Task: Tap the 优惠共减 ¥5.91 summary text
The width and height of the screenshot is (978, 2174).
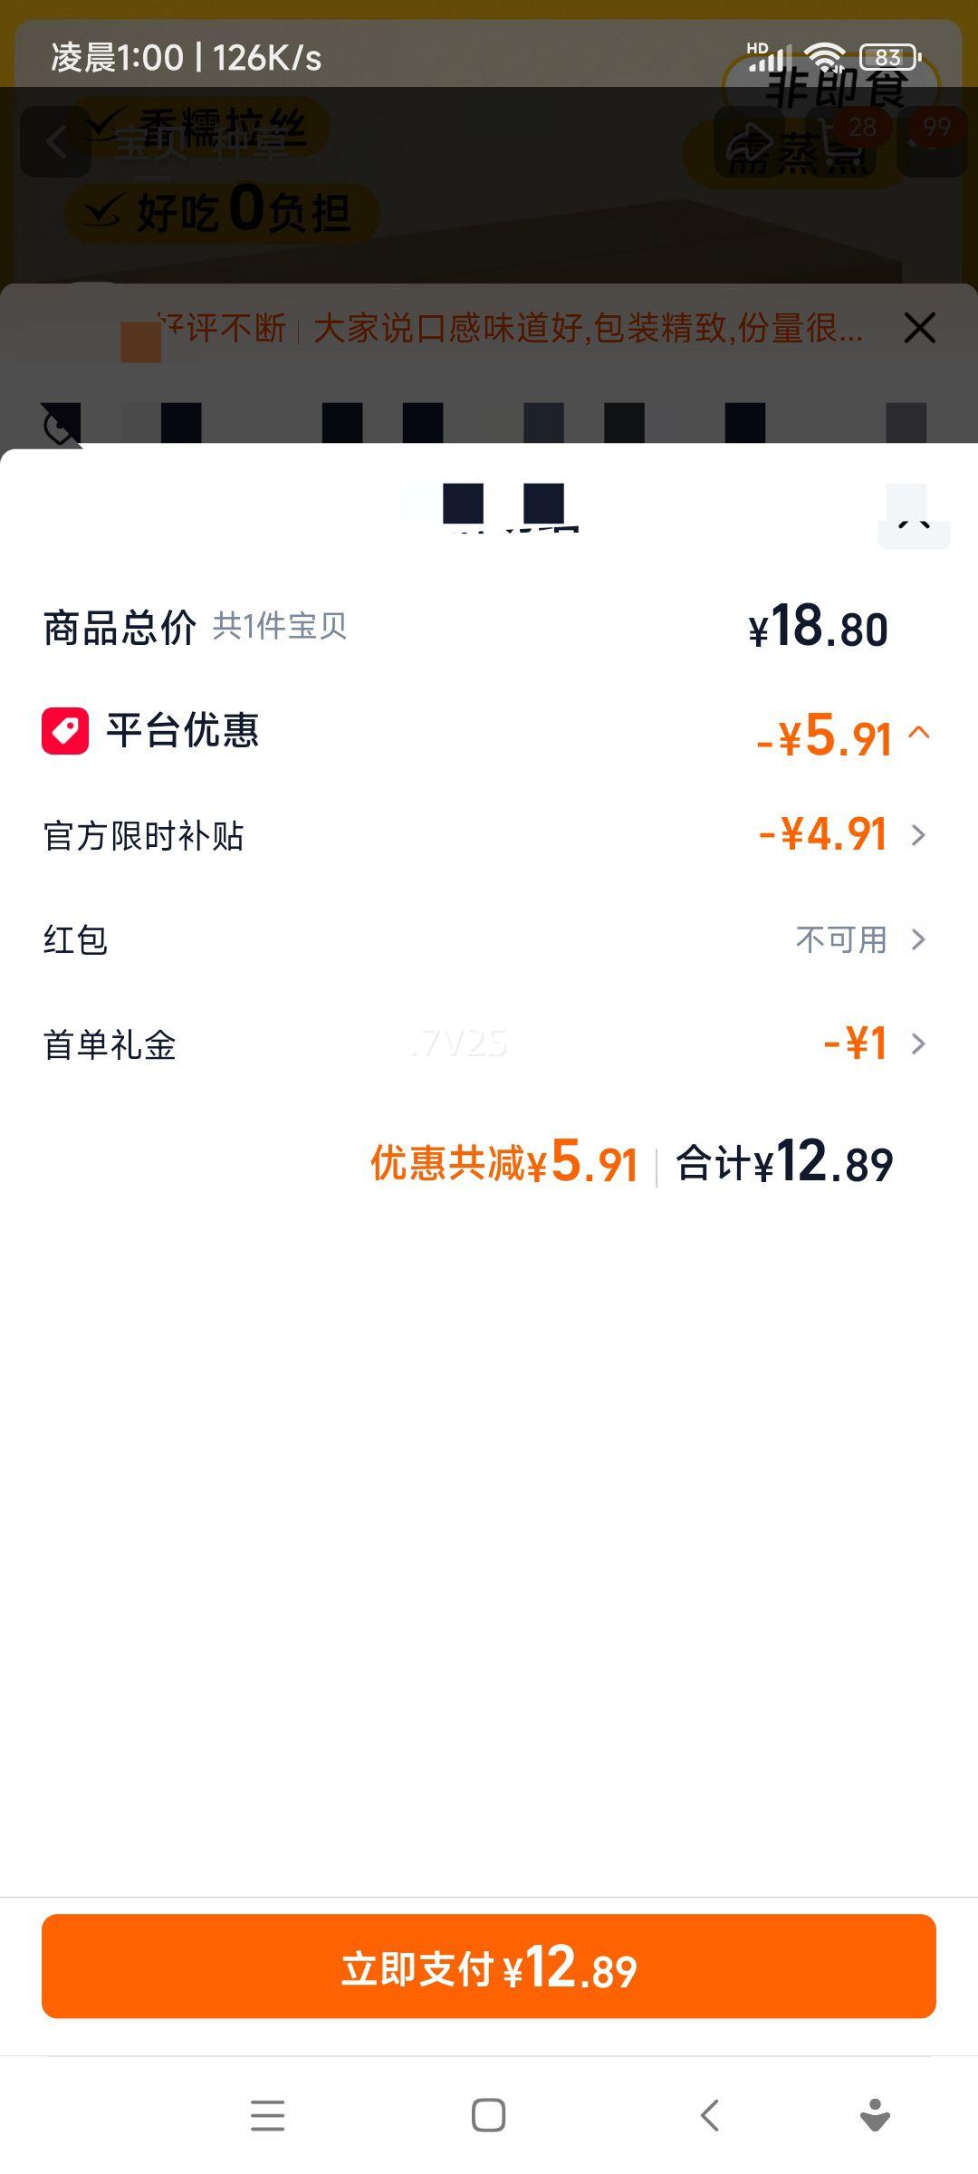Action: point(503,1163)
